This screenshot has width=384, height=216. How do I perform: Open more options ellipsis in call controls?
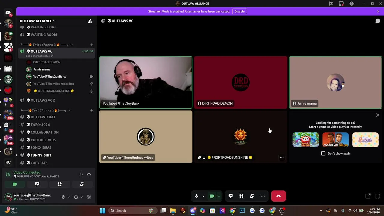click(x=263, y=196)
